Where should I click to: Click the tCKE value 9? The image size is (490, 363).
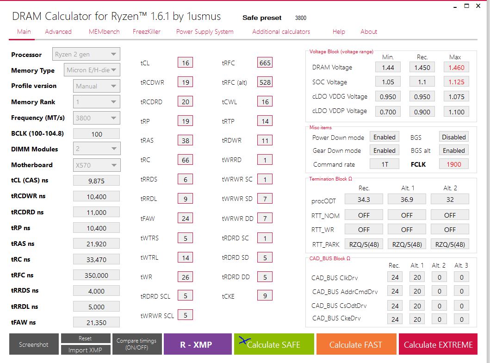[265, 295]
